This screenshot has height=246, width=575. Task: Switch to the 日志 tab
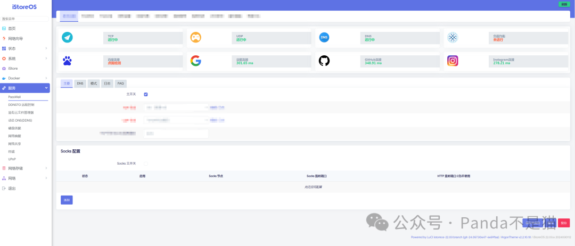107,83
